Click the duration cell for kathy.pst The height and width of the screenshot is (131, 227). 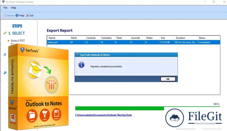(x=186, y=42)
